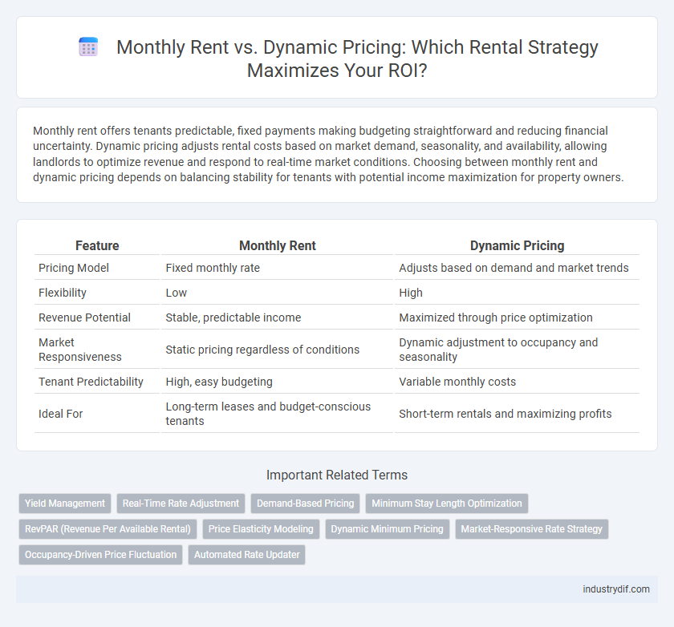Click the Important Related Terms heading

[337, 475]
